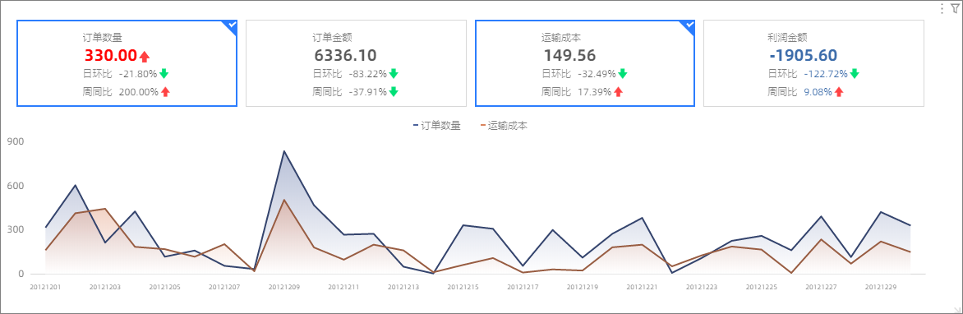Click the 20121215 x-axis date label
963x314 pixels.
click(463, 287)
